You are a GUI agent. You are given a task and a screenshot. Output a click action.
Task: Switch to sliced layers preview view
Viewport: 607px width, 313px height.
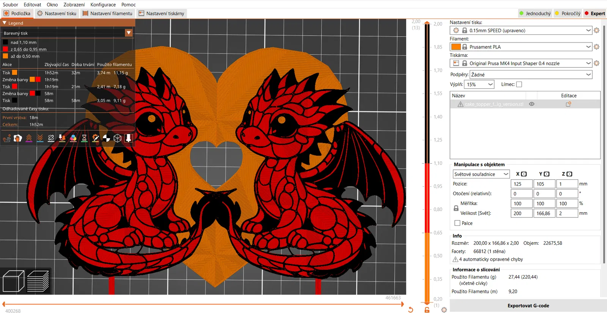coord(38,281)
